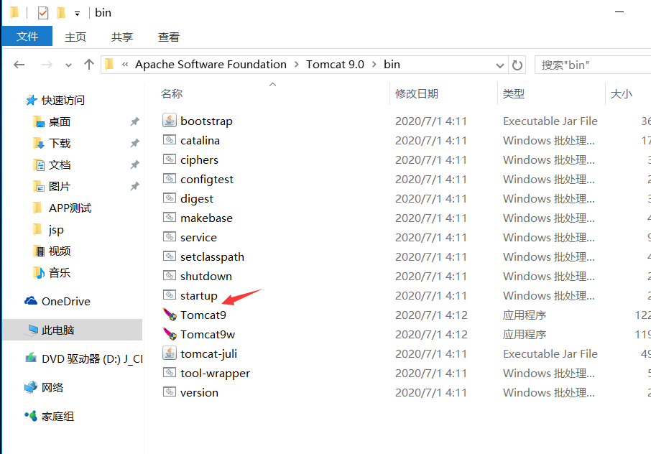The width and height of the screenshot is (651, 454).
Task: Select the service batch file icon
Action: 170,237
